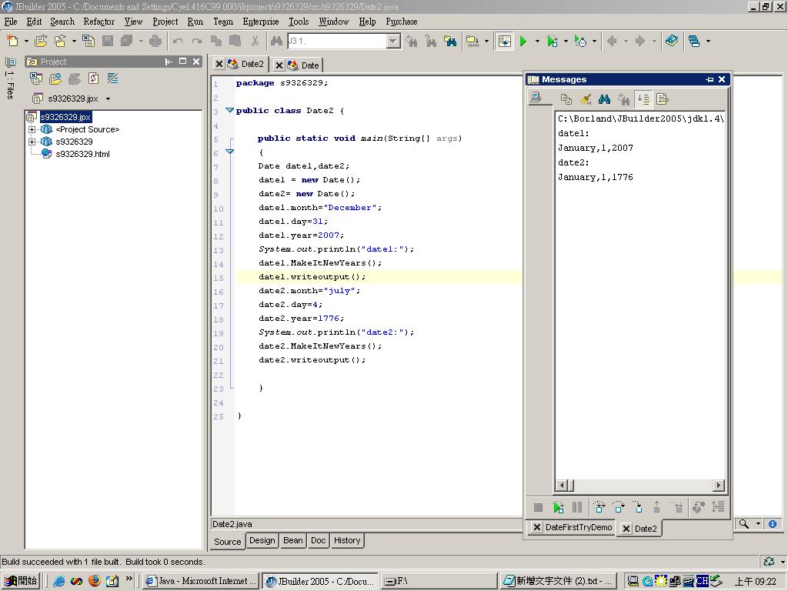Viewport: 788px width, 591px height.
Task: Click the Optimize Project stopwatch icon
Action: click(580, 42)
